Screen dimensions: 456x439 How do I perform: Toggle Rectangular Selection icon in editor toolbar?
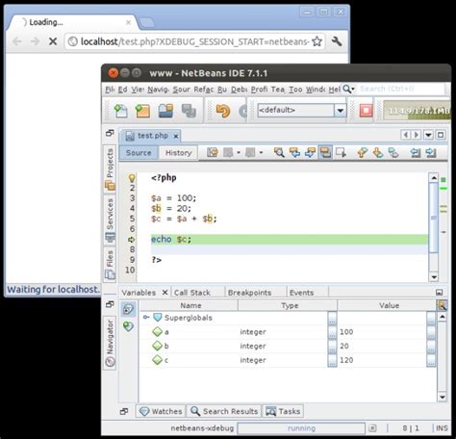341,152
